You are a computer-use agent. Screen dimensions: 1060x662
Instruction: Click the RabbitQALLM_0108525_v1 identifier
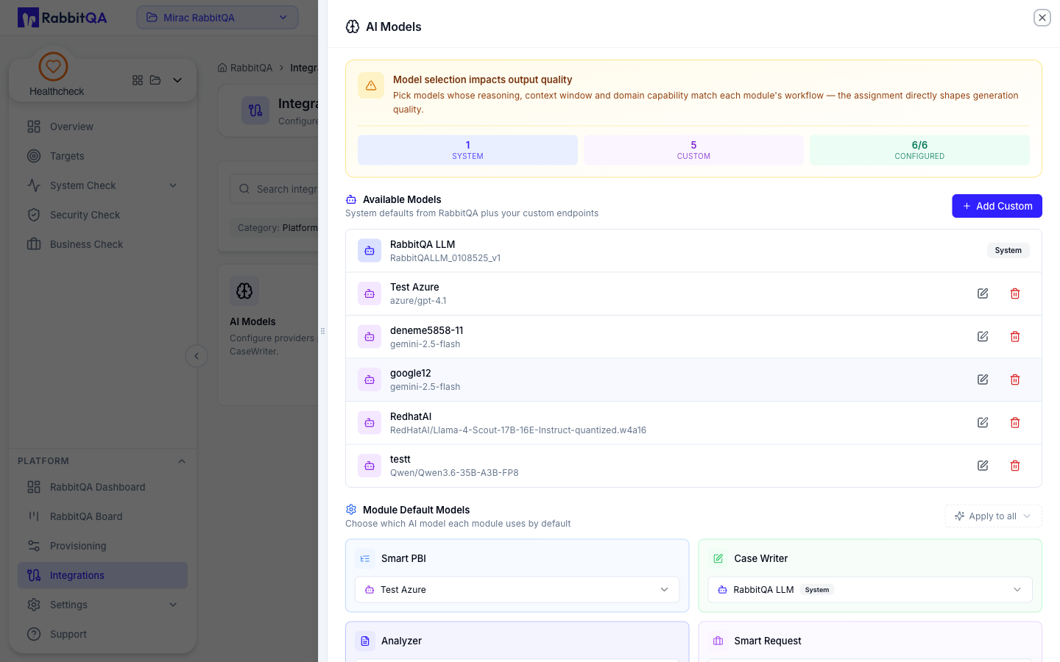[x=445, y=258]
